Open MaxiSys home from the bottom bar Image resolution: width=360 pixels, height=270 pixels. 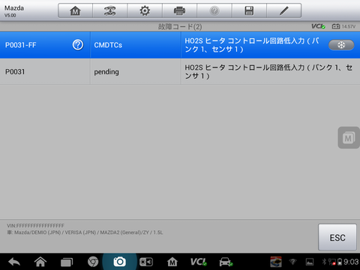172,262
